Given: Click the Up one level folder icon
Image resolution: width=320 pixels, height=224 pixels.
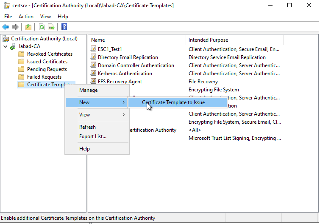Looking at the screenshot, I should point(28,27).
